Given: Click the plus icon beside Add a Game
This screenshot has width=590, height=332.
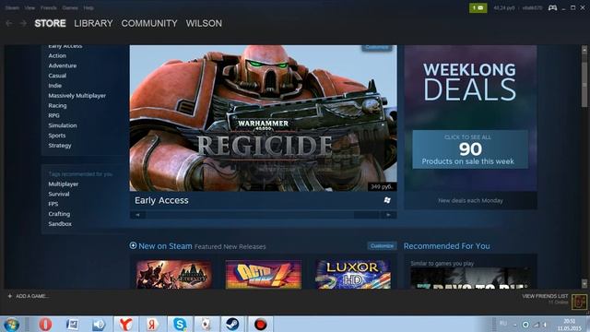Looking at the screenshot, I should (10, 296).
